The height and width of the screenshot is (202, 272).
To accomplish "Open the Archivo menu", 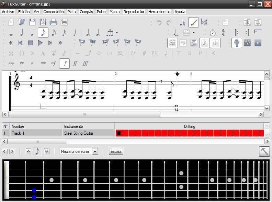I will coord(8,12).
